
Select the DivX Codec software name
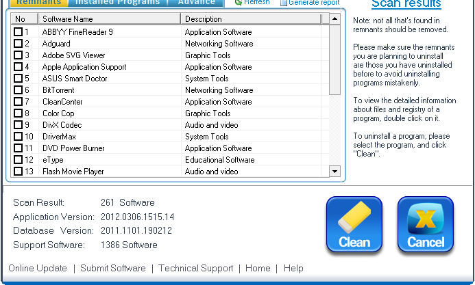(62, 125)
